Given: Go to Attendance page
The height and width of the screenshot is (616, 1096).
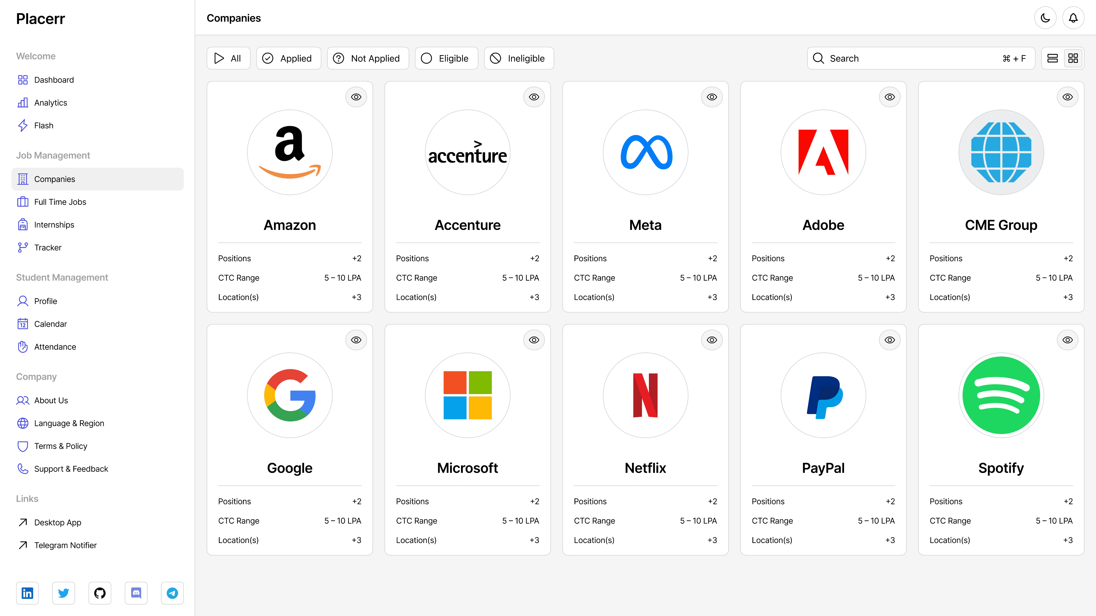Looking at the screenshot, I should pos(97,347).
